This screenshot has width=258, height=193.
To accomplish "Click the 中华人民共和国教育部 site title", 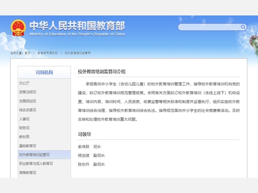I will point(77,26).
